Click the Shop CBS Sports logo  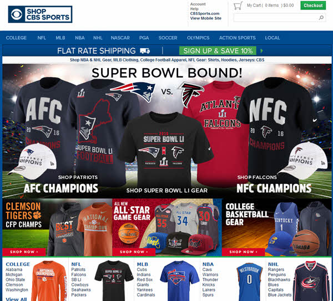pyautogui.click(x=40, y=14)
